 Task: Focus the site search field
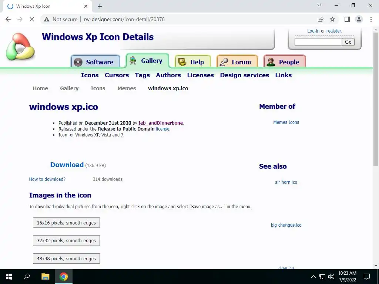[x=318, y=42]
